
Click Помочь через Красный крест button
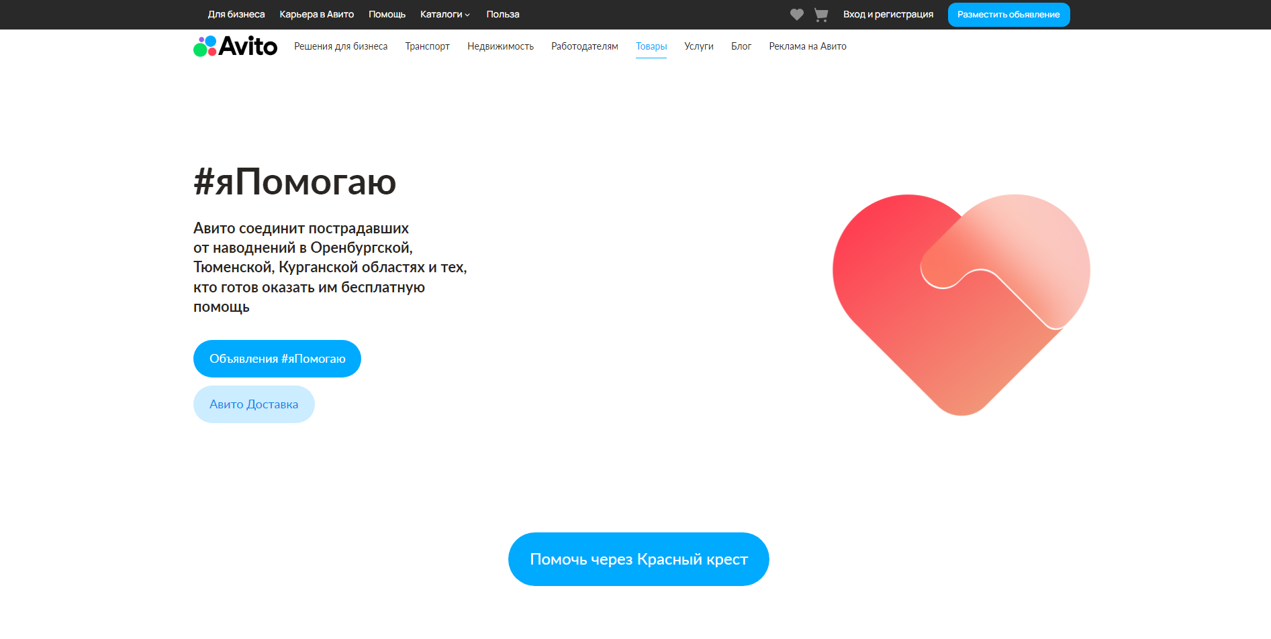point(639,559)
